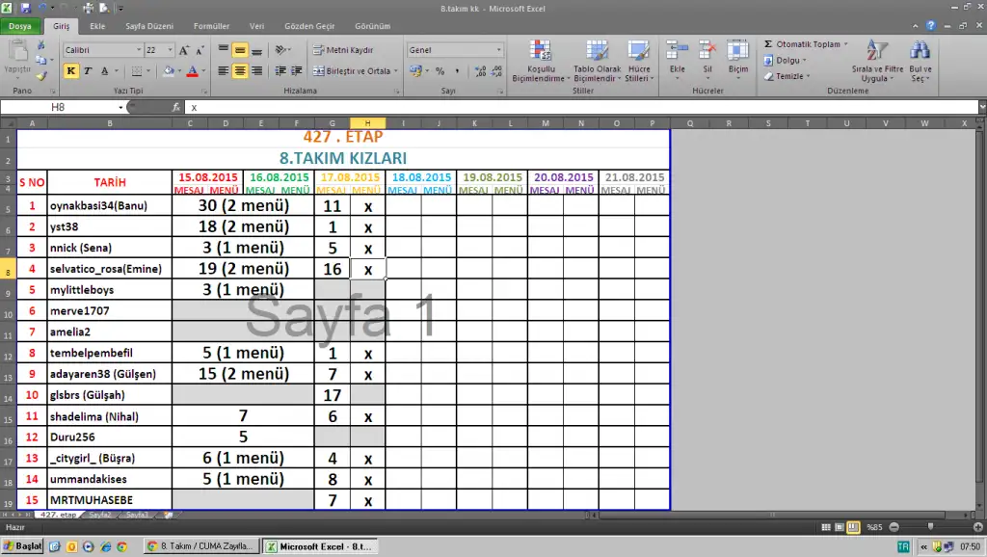
Task: Toggle center horizontal alignment button
Action: point(240,71)
